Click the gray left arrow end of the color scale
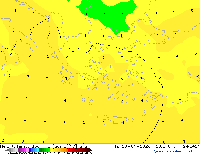This screenshot has height=154, width=200. tap(7, 150)
